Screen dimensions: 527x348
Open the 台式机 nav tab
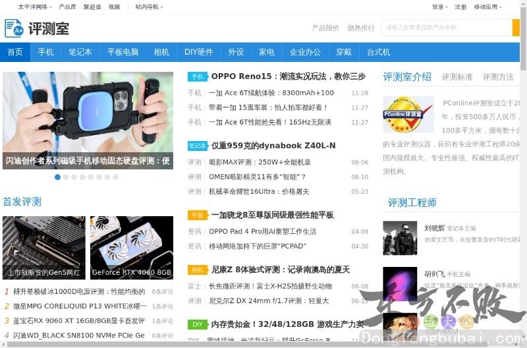click(378, 52)
